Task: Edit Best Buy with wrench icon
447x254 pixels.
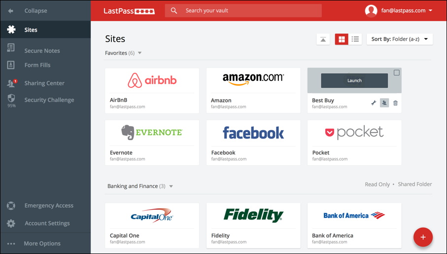Action: click(374, 103)
